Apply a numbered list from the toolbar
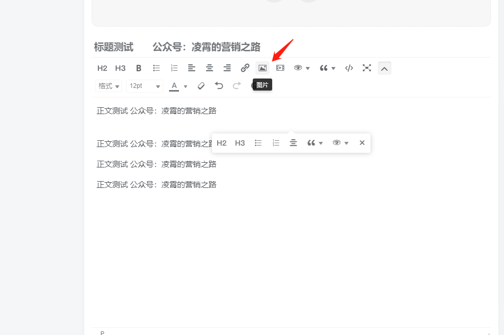This screenshot has width=504, height=335. [x=174, y=68]
